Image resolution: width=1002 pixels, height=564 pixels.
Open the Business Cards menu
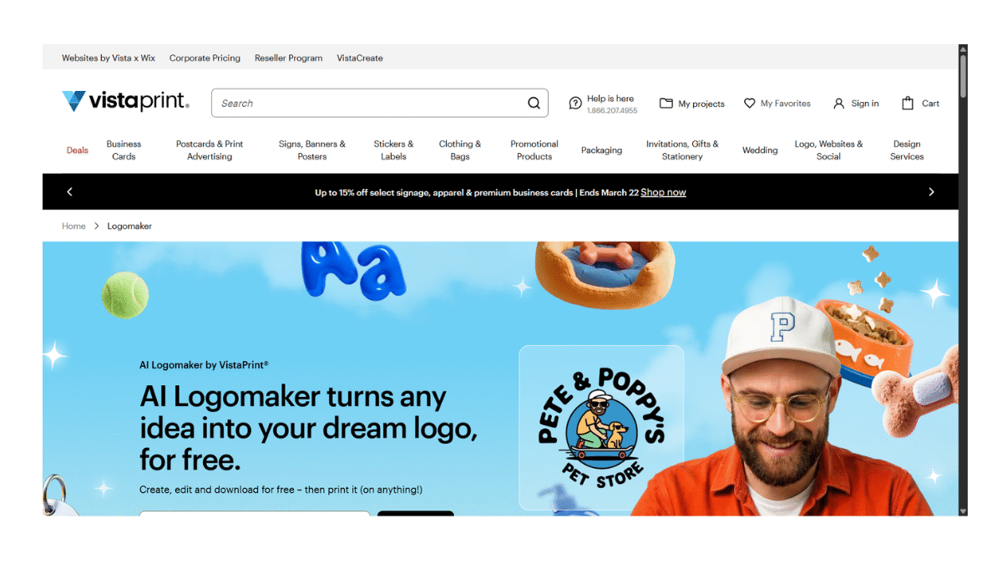124,150
